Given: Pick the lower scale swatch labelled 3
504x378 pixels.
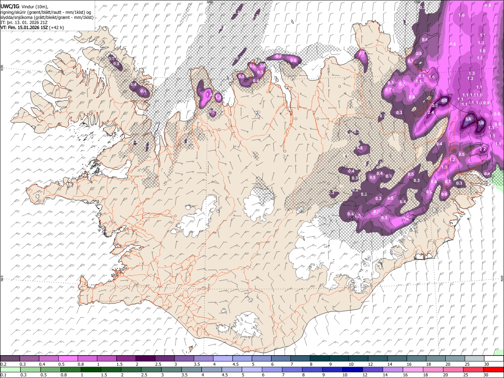Looking at the screenshot, I should coord(171,369).
